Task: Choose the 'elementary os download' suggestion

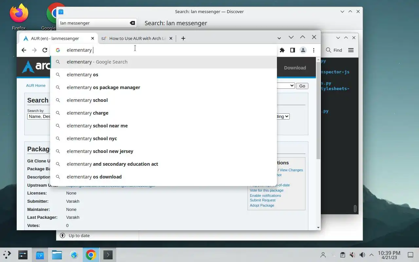Action: (163, 177)
